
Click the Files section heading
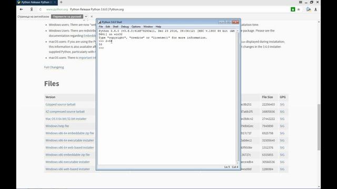click(x=52, y=83)
